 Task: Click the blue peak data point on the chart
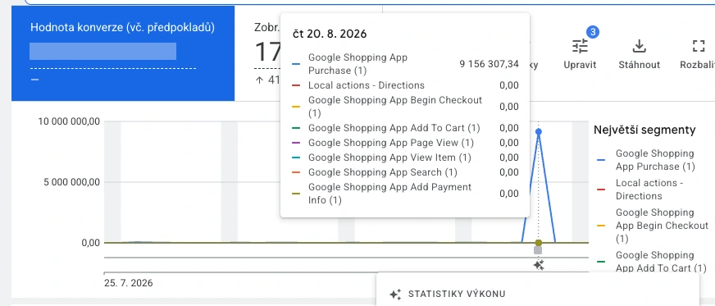[x=539, y=132]
